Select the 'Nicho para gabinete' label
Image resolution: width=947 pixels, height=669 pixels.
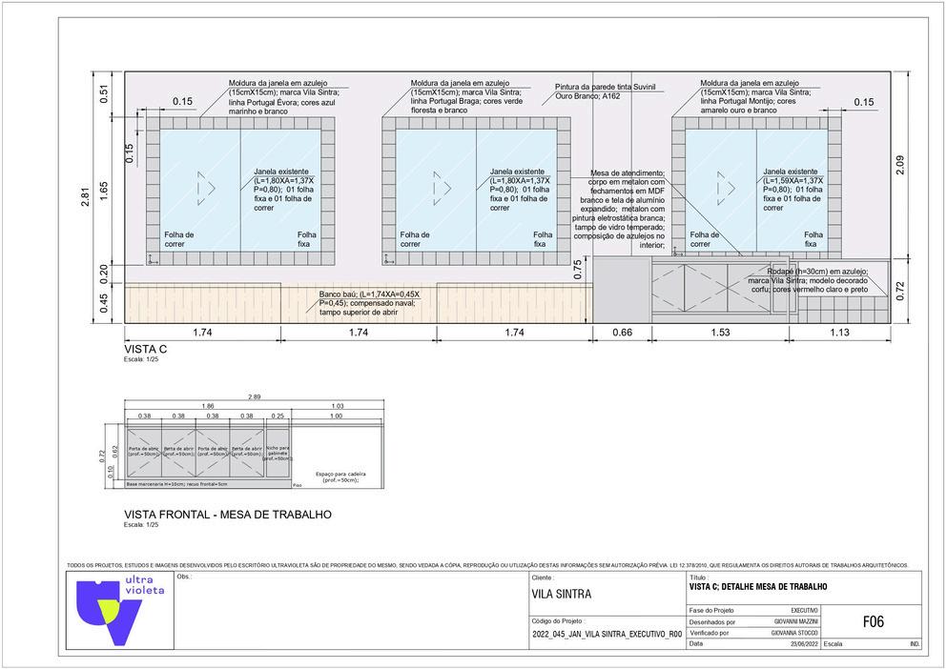[x=278, y=454]
